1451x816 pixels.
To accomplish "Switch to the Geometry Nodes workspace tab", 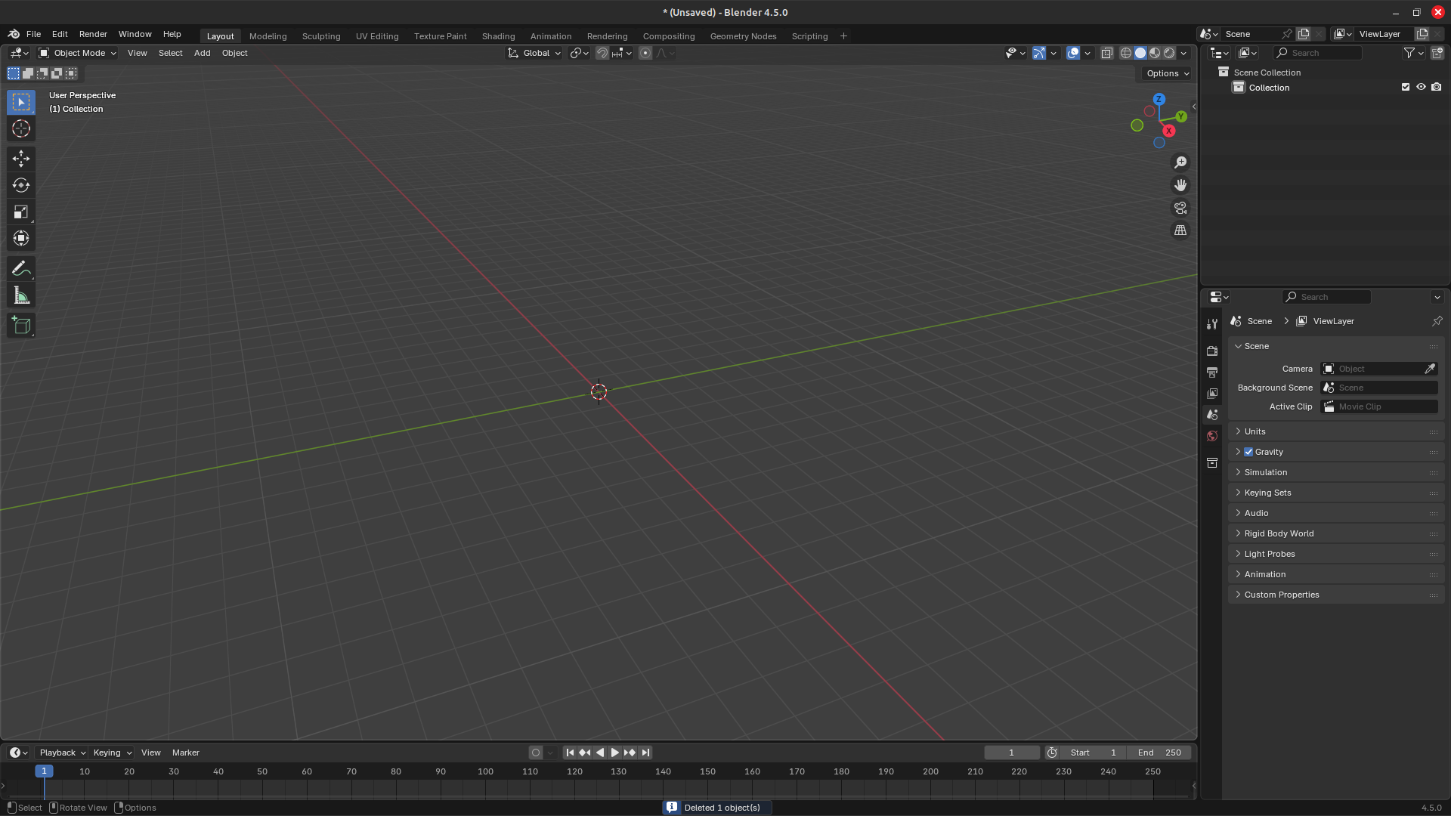I will point(743,36).
